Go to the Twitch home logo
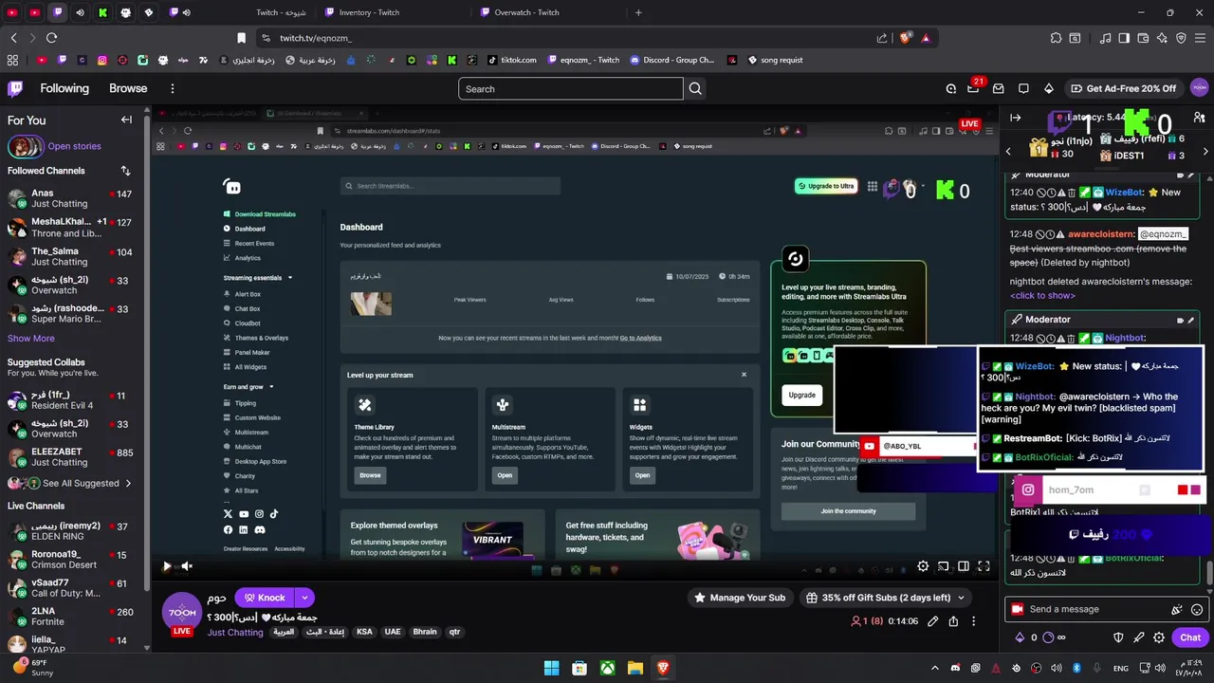Image resolution: width=1214 pixels, height=683 pixels. (x=15, y=88)
